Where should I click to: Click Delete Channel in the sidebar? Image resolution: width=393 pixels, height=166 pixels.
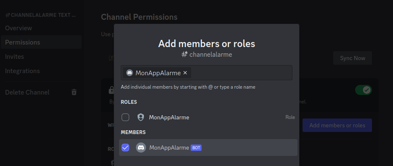(27, 92)
